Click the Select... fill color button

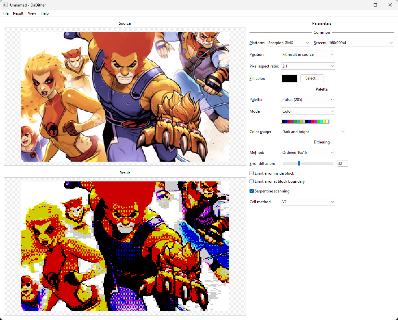pyautogui.click(x=312, y=78)
